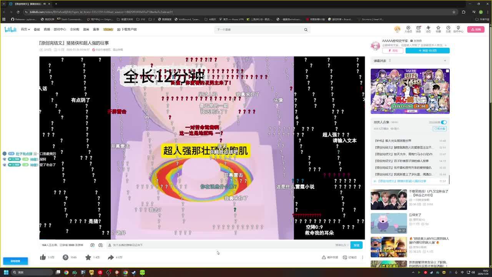Go to 直播 in the top navigation

(x=47, y=29)
